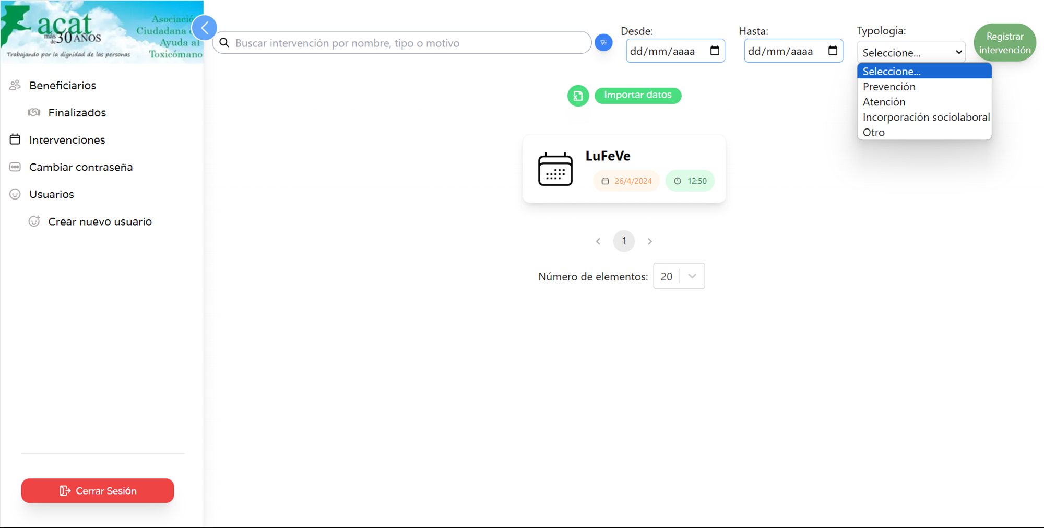The width and height of the screenshot is (1044, 528).
Task: Go to previous page arrow
Action: [x=598, y=241]
